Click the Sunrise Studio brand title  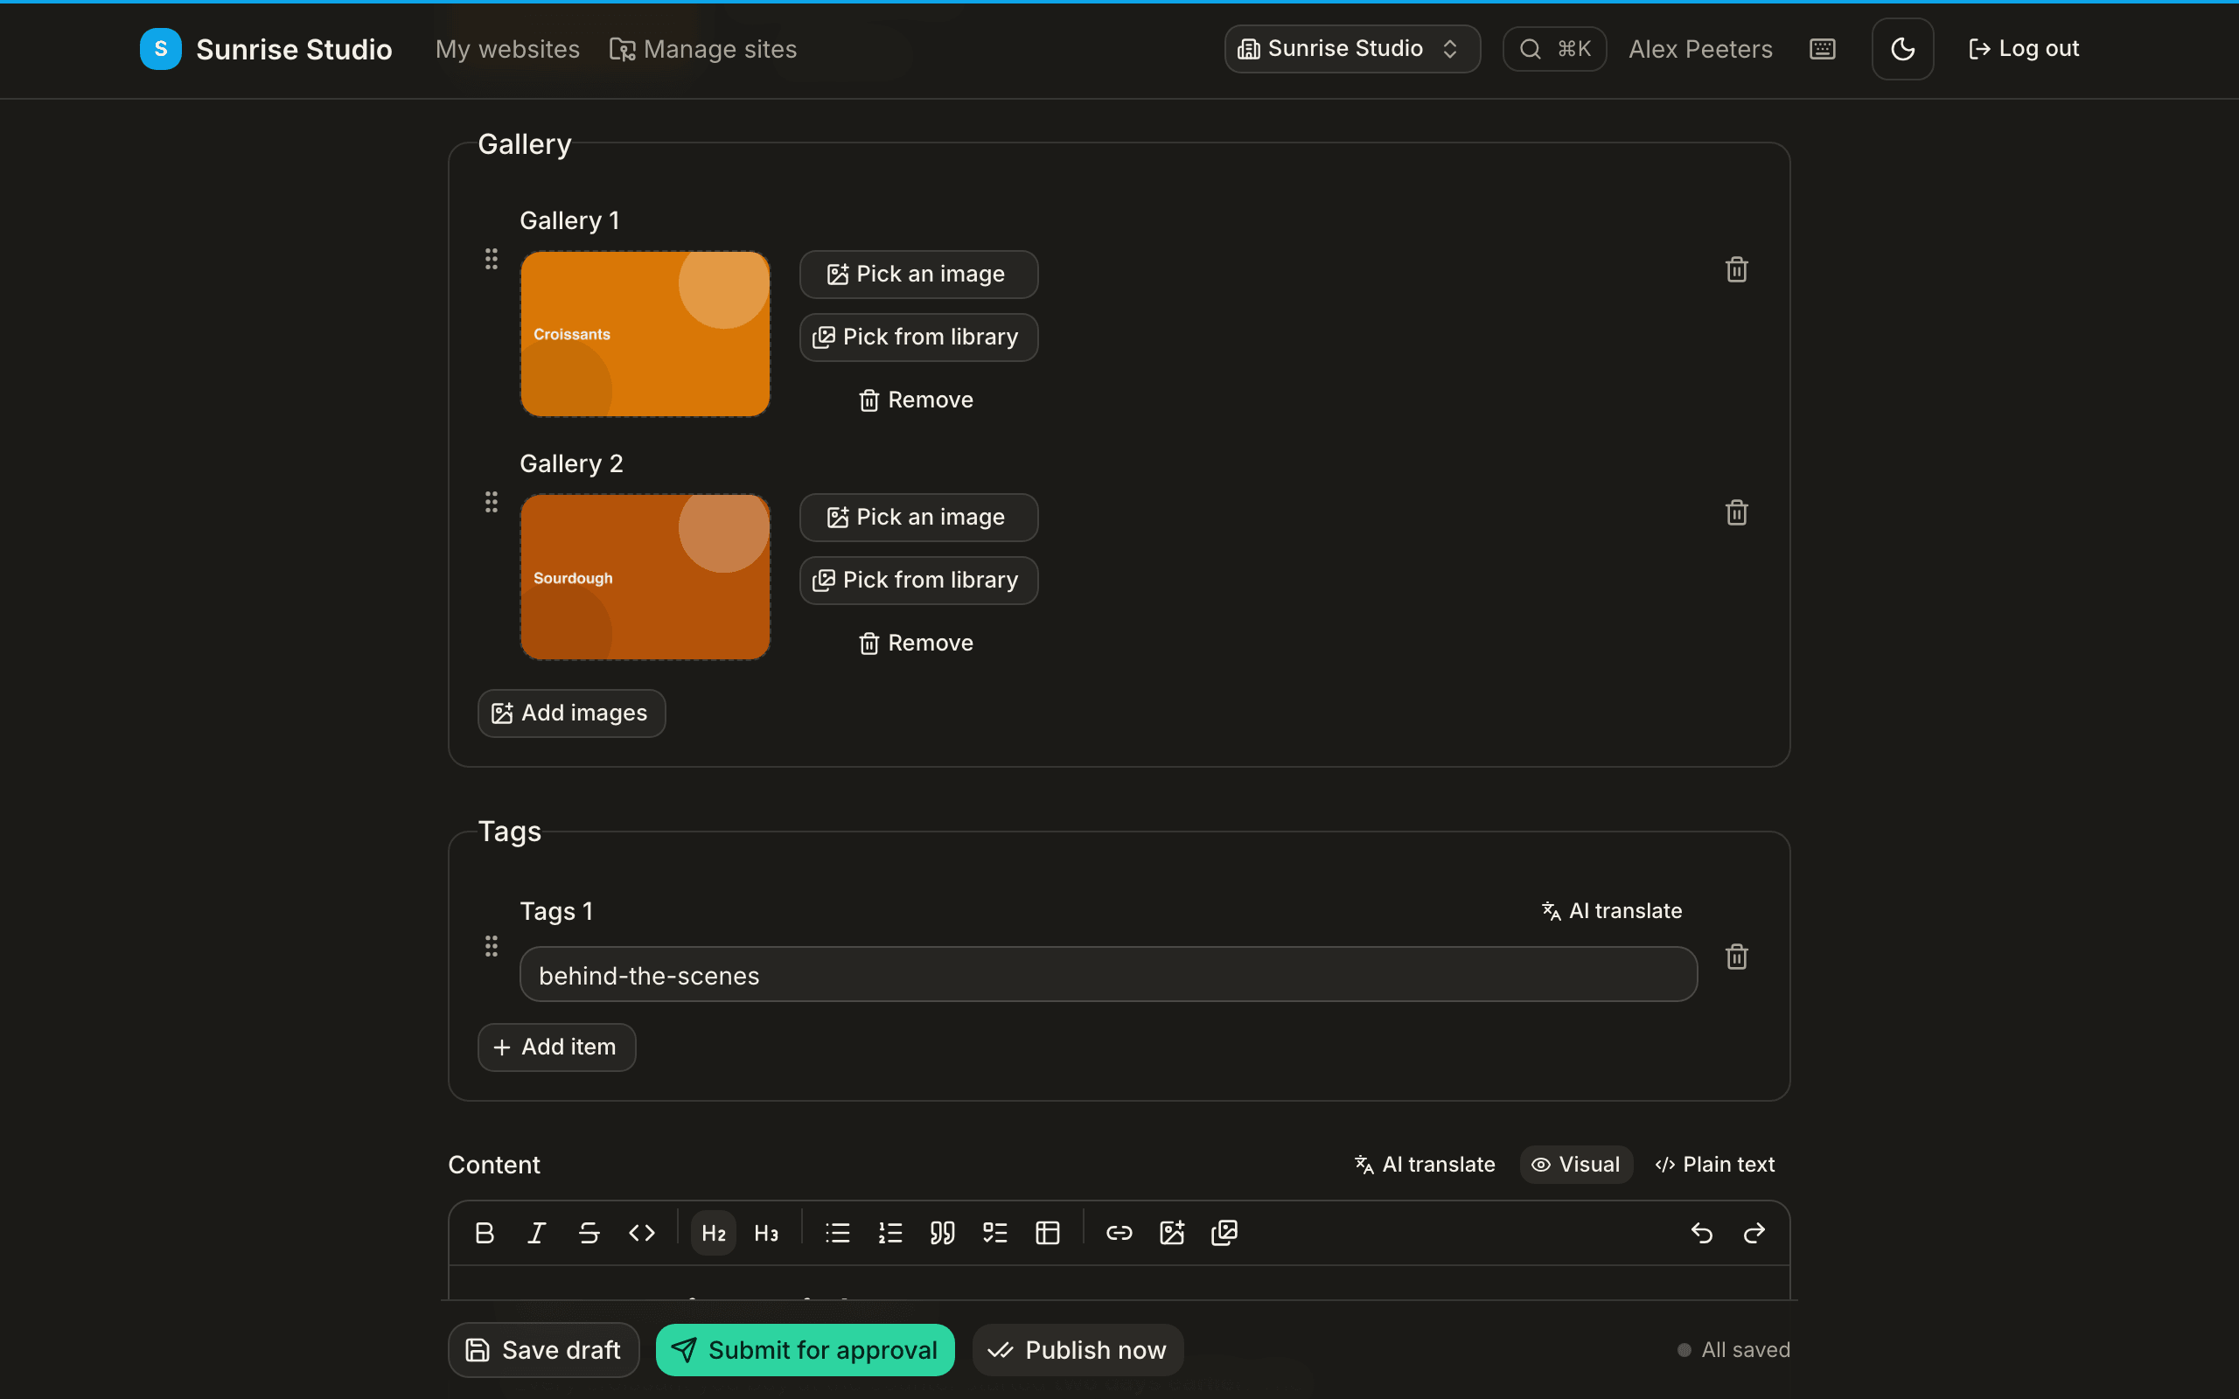tap(294, 49)
